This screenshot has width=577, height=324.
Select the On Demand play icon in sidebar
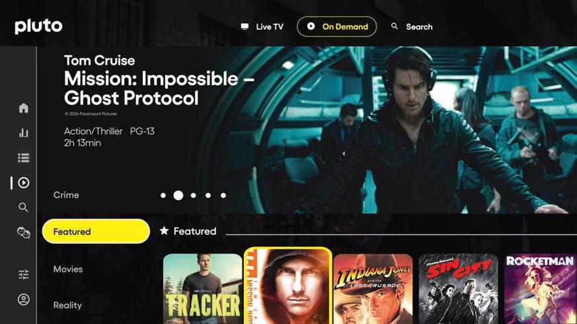[x=24, y=183]
